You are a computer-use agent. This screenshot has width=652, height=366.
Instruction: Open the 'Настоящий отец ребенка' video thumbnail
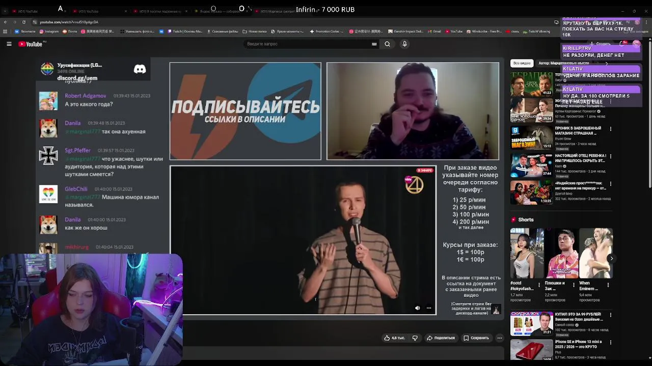[531, 165]
